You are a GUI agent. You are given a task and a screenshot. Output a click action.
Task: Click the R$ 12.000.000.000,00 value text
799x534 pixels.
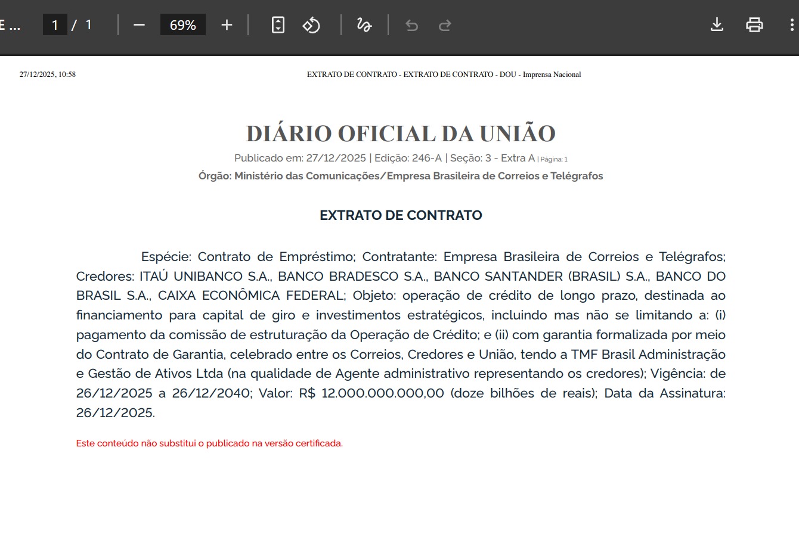click(371, 393)
